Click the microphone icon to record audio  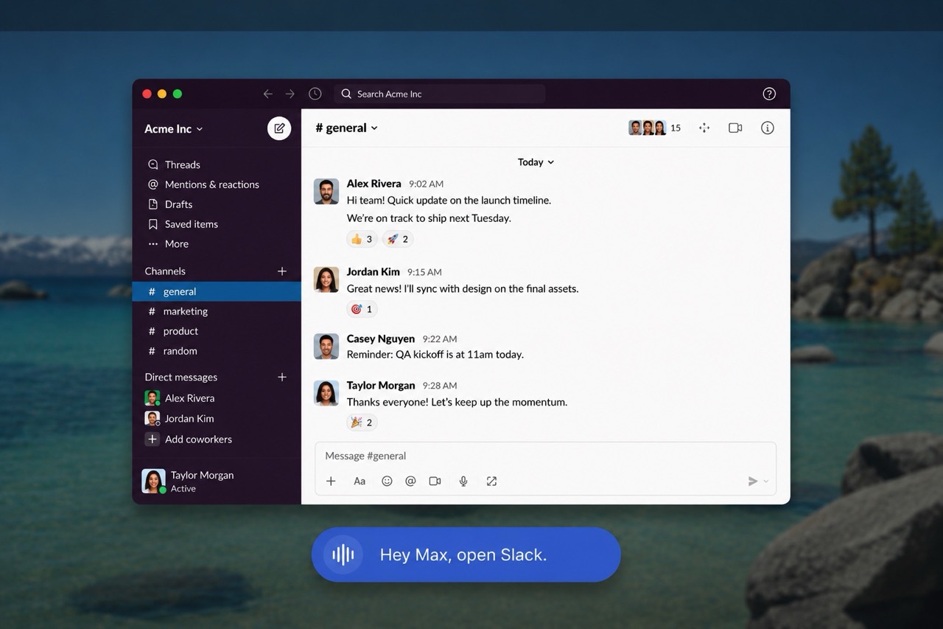click(x=463, y=481)
